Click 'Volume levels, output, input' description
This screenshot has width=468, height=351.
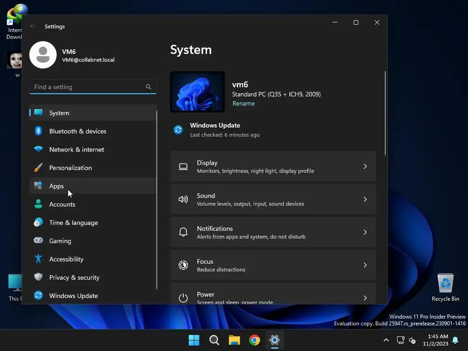pos(250,203)
